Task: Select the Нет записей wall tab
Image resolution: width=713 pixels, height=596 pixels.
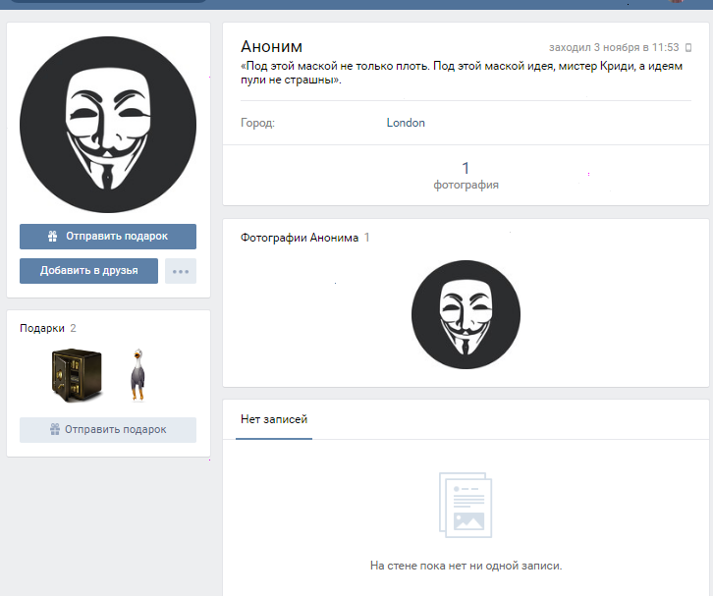Action: pyautogui.click(x=274, y=419)
